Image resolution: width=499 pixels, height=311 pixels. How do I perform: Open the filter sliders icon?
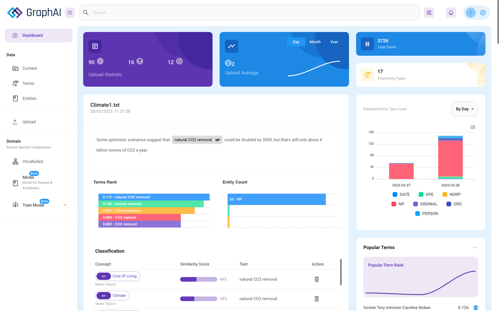coord(429,12)
